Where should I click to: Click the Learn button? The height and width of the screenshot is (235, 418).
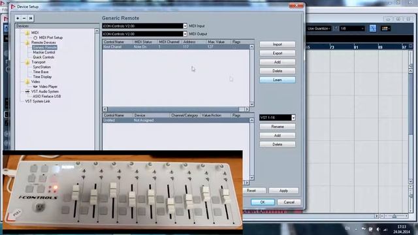click(277, 80)
